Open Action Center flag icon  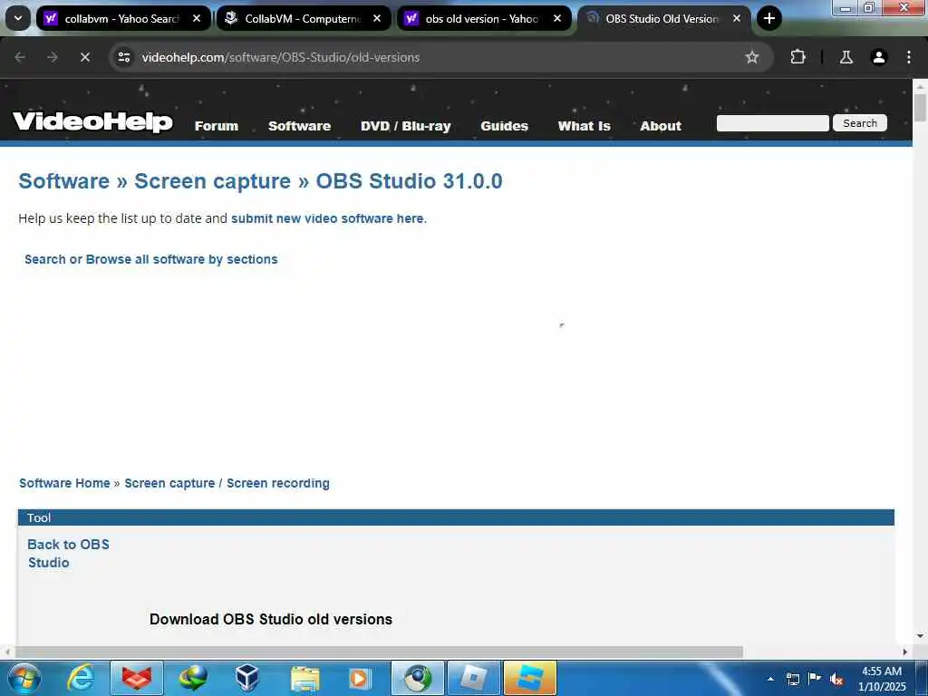tap(815, 679)
